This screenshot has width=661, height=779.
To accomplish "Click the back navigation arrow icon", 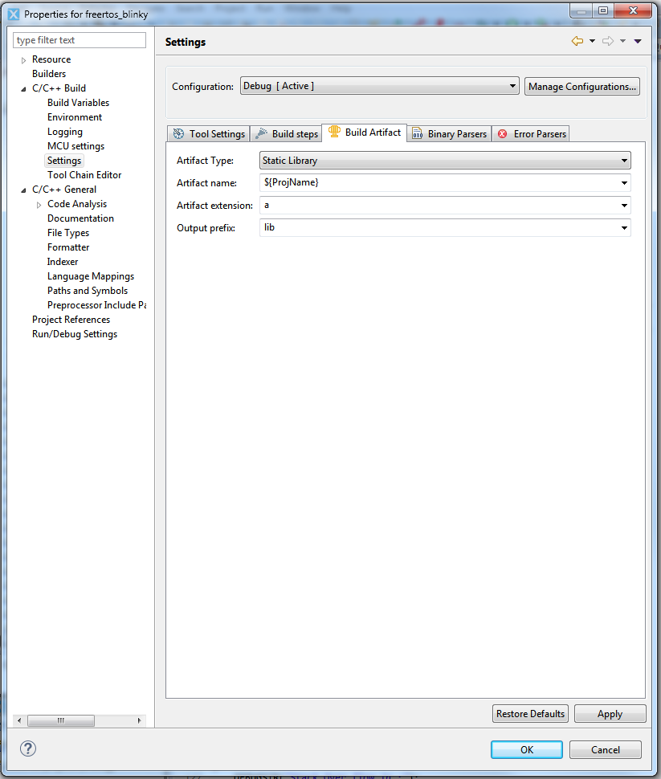I will [x=576, y=41].
